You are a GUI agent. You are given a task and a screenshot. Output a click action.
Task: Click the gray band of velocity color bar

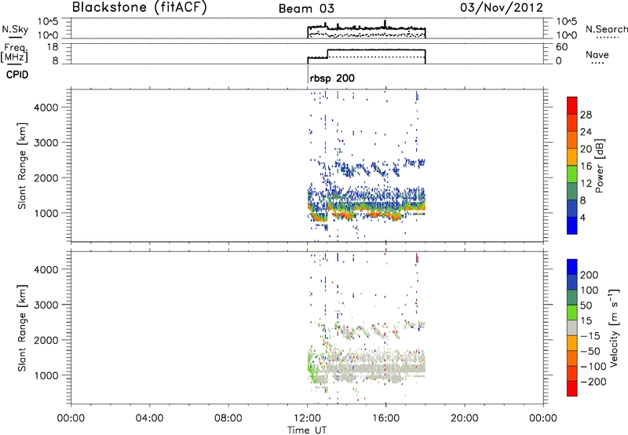click(x=572, y=327)
